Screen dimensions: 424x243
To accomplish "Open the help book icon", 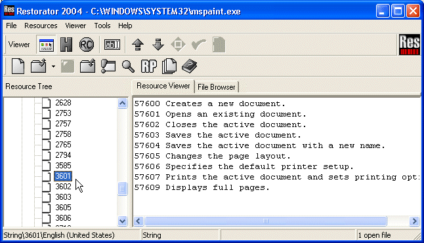I will tap(189, 66).
